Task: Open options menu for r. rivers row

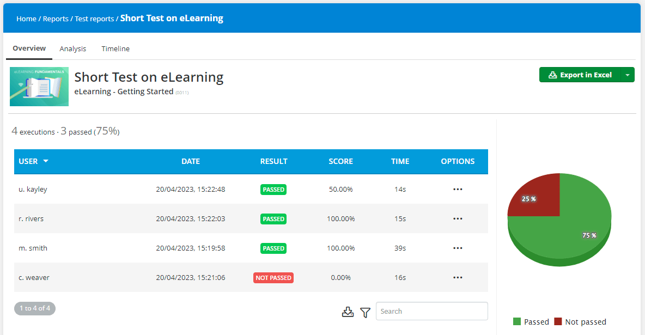Action: 458,219
